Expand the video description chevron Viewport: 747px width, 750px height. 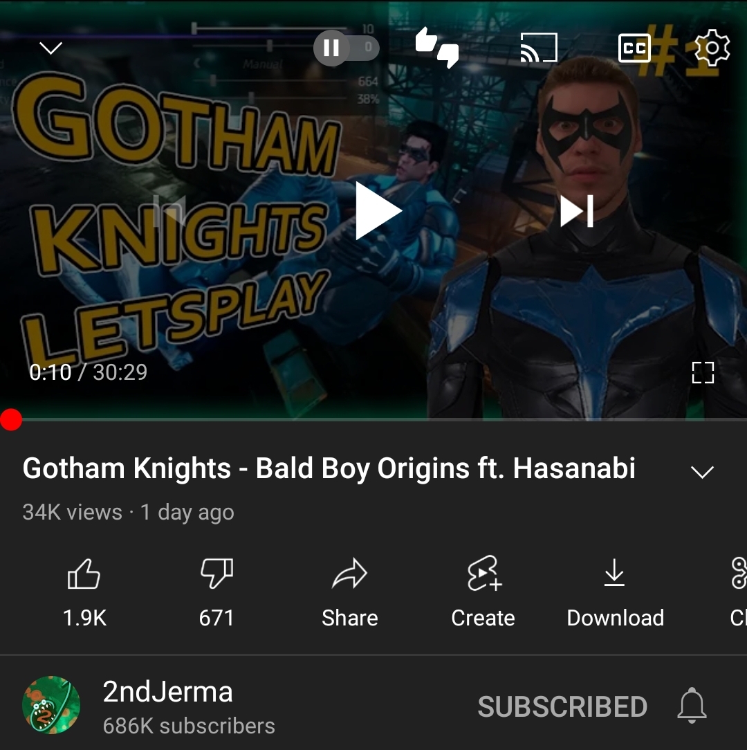point(702,472)
